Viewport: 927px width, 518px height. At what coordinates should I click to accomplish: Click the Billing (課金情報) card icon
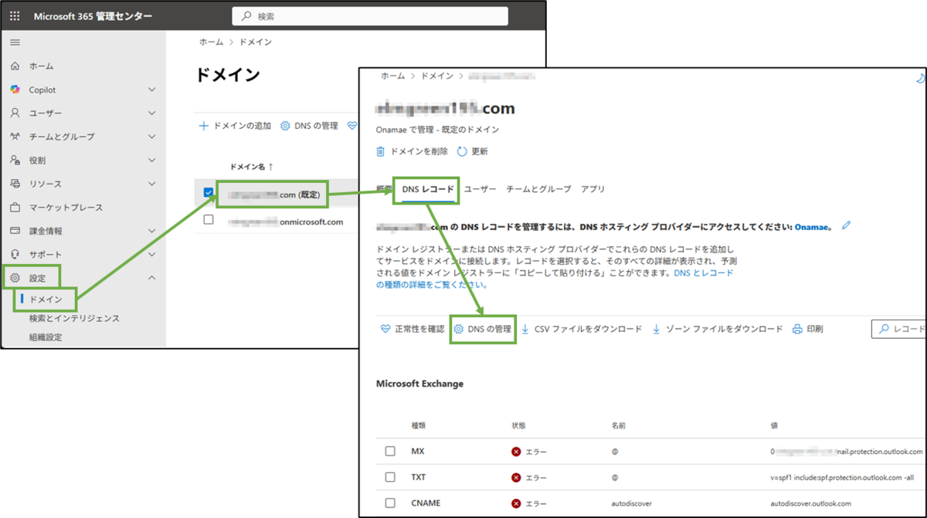[15, 231]
